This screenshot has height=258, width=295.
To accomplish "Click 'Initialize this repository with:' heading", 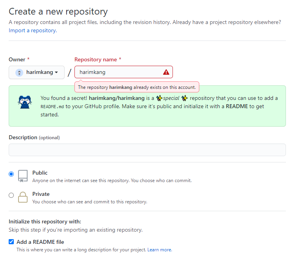I will click(x=45, y=221).
